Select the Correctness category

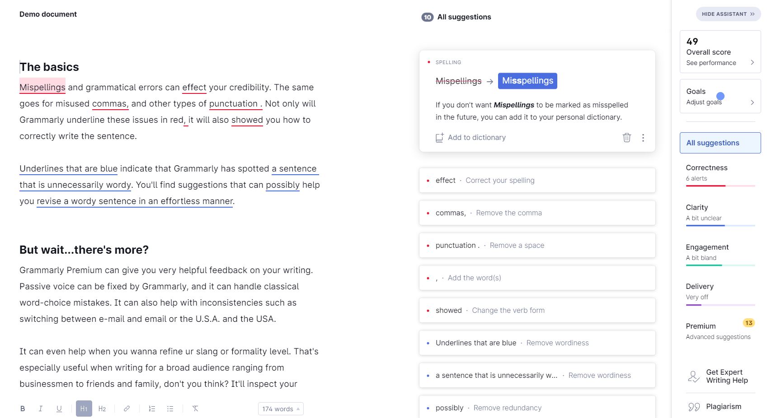720,173
